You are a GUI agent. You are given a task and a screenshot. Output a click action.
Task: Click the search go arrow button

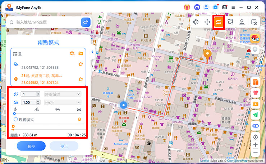(x=86, y=22)
